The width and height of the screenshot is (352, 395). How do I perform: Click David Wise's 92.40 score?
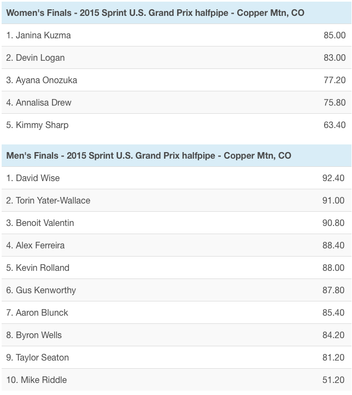coord(333,178)
